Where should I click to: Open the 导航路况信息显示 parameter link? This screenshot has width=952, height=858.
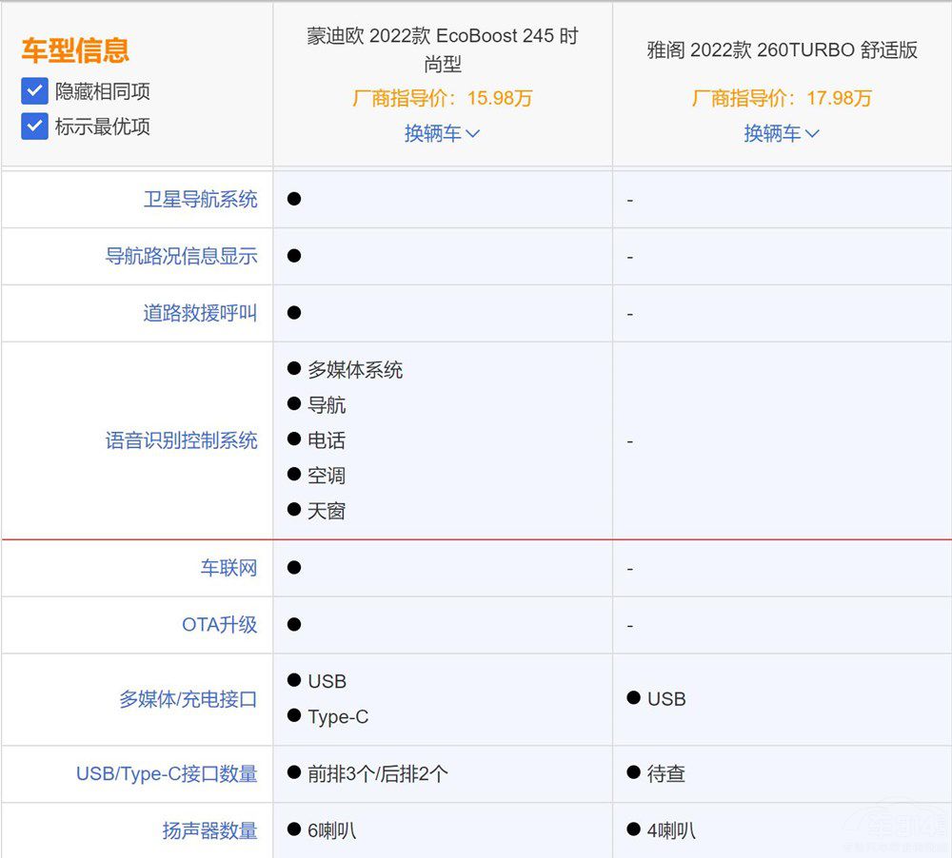pos(181,256)
